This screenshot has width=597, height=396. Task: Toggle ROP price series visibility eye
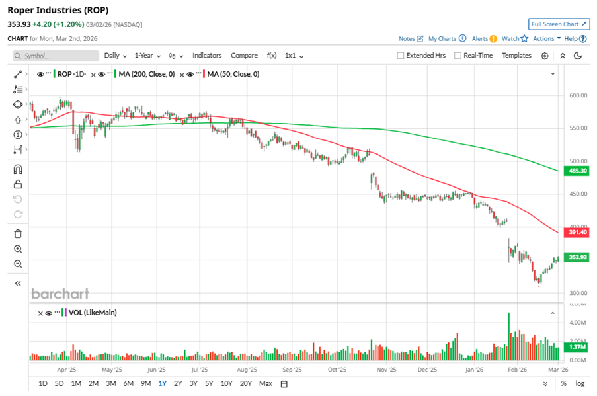40,74
